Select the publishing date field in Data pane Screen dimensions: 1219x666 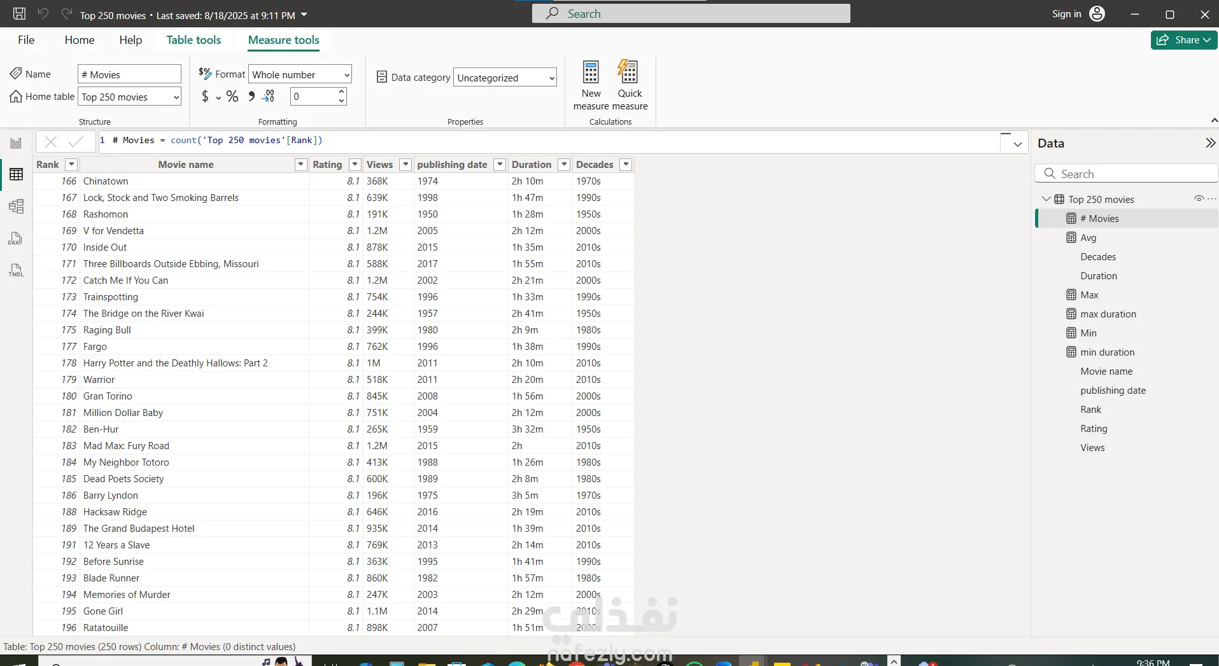(x=1113, y=391)
